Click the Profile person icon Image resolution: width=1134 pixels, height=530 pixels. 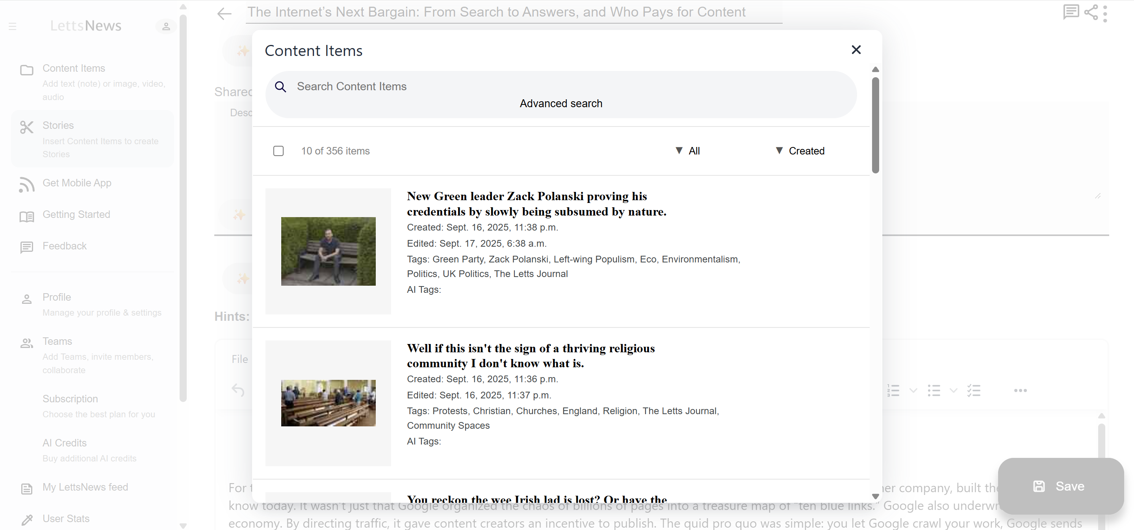click(x=27, y=299)
